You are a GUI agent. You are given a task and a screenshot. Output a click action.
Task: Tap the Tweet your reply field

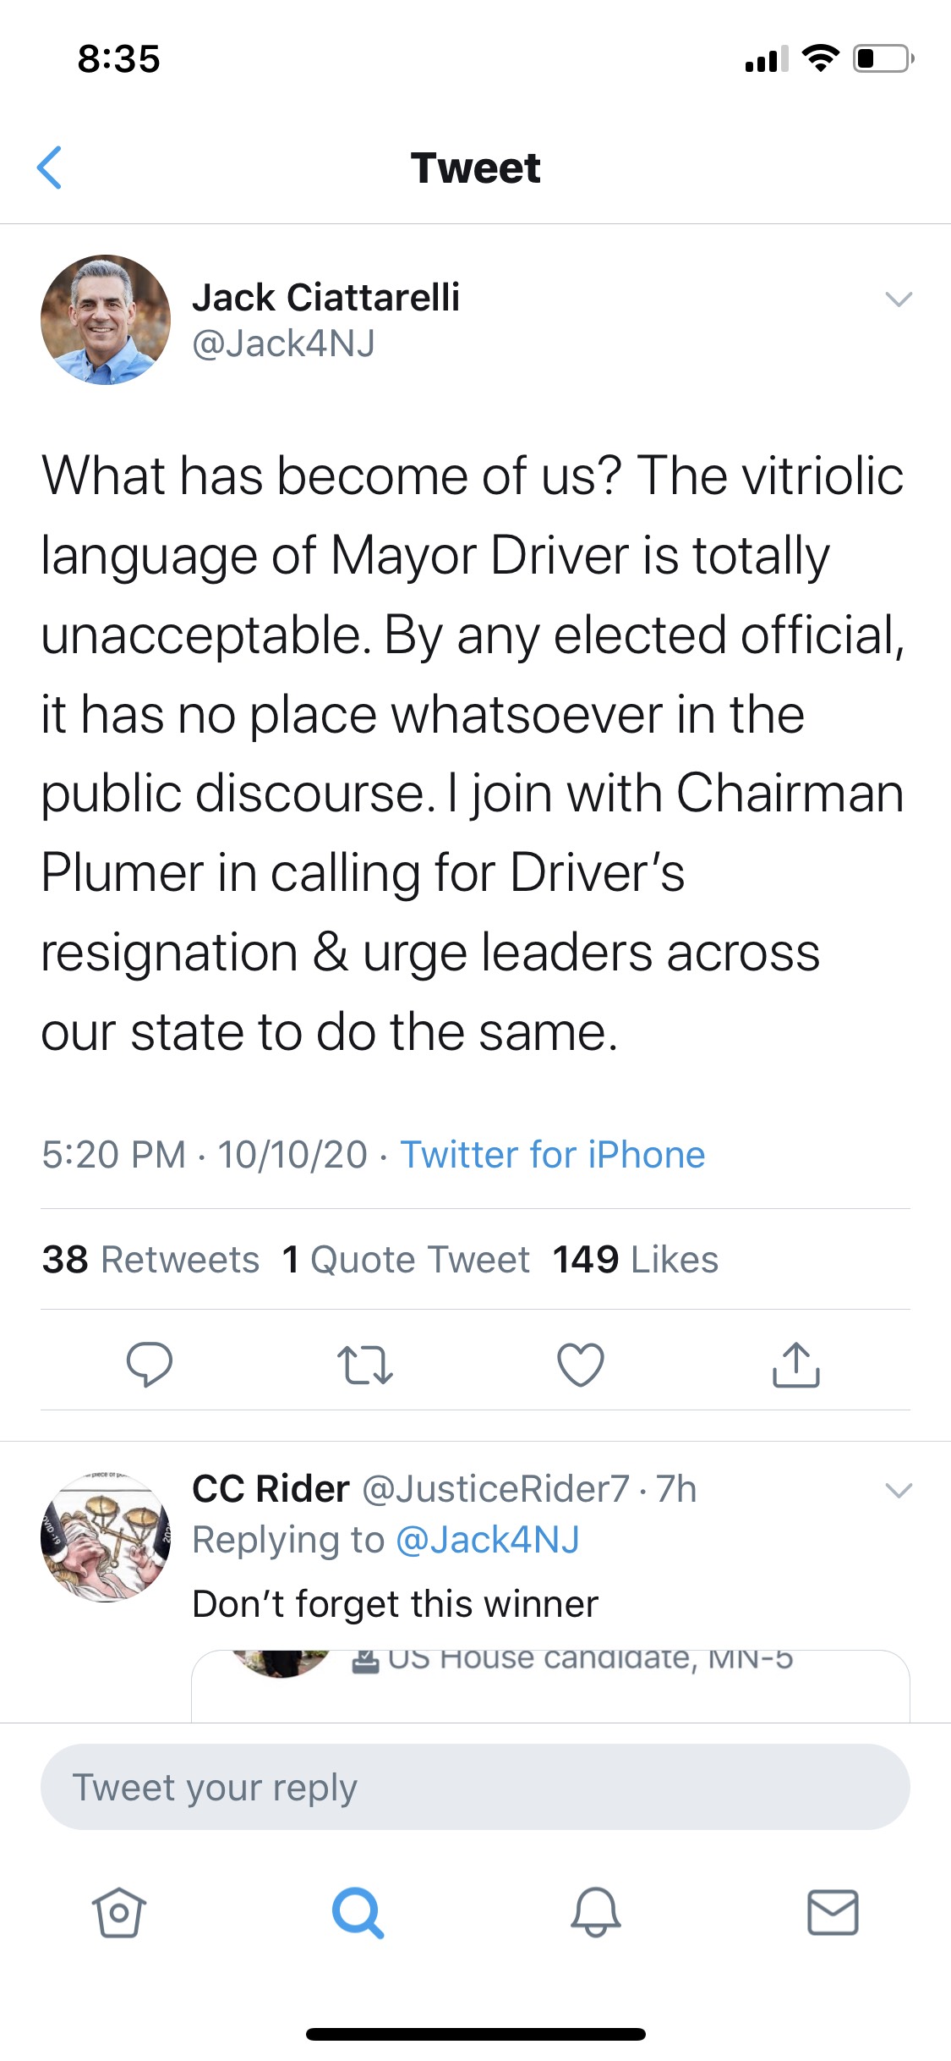point(475,1787)
